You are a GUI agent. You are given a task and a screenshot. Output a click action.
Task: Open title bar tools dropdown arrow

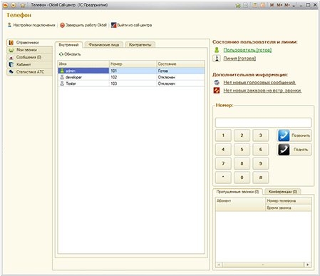[x=294, y=5]
